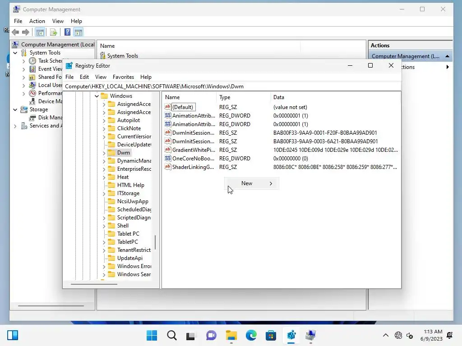Sort registry values by Name column header
Viewport: 462px width, 346px height.
click(x=189, y=97)
